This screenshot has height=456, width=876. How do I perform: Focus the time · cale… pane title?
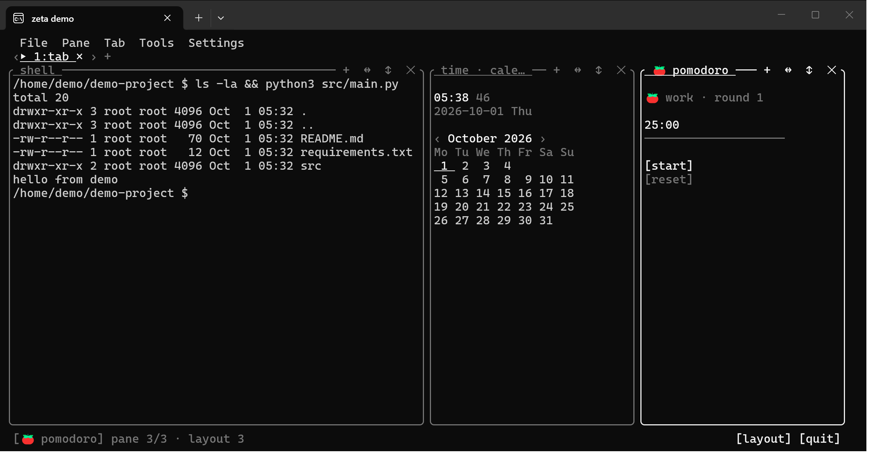[x=483, y=70]
